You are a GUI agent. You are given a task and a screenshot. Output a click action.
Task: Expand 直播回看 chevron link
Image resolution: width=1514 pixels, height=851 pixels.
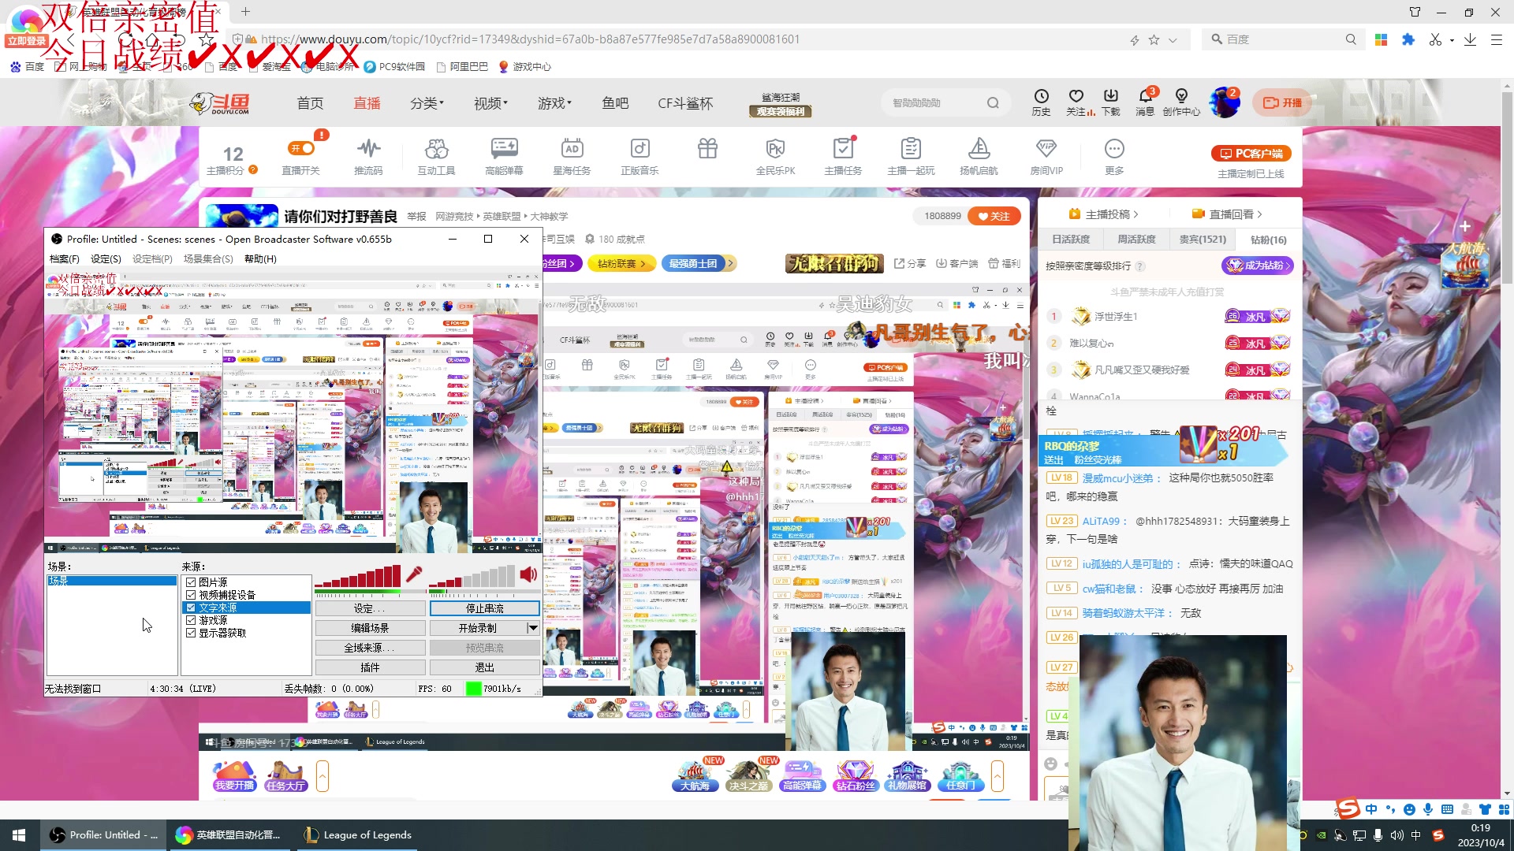click(1227, 214)
